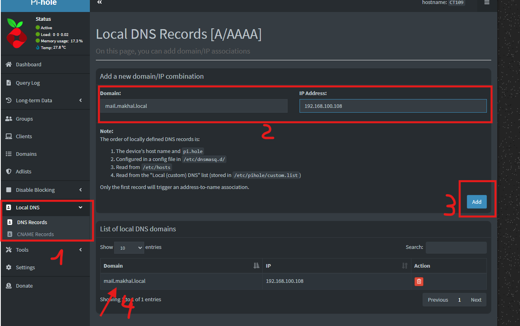Click the table Search box

click(456, 248)
